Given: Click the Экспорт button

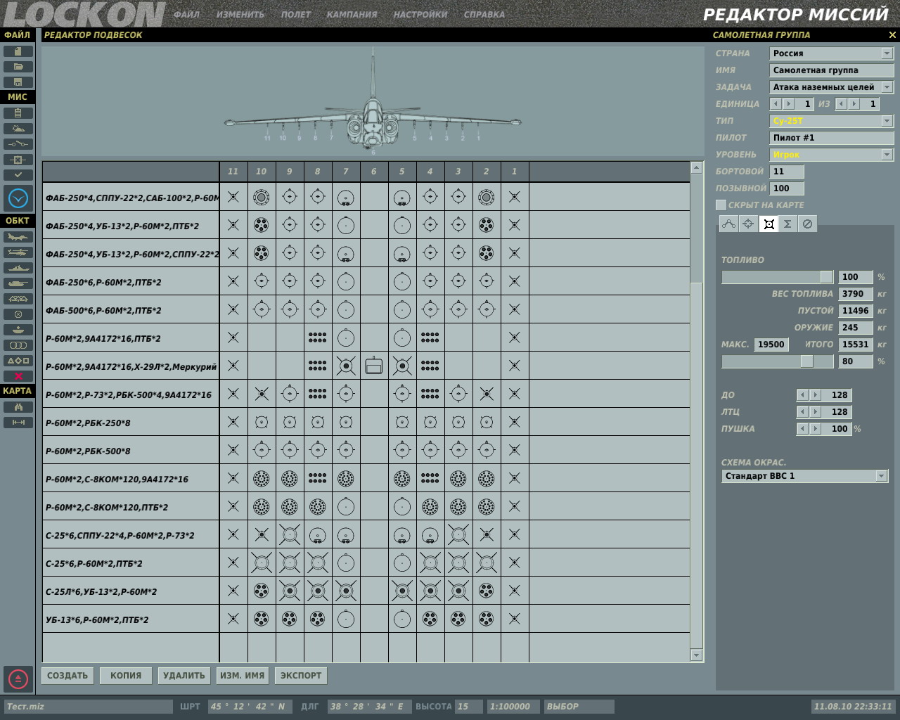Looking at the screenshot, I should (x=301, y=676).
